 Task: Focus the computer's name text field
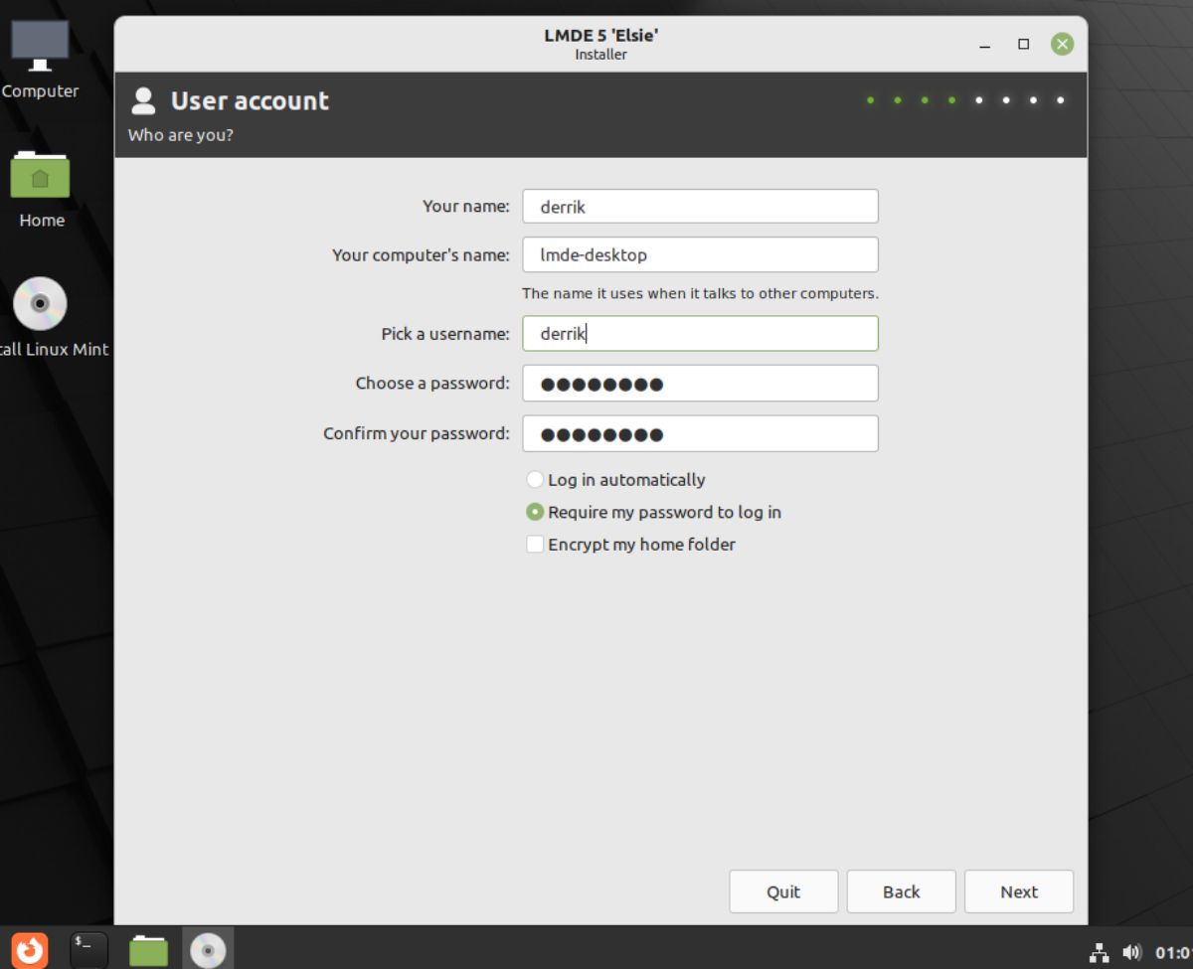[700, 254]
